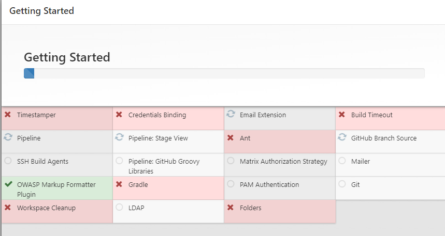Click the Git plugin name
The image size is (445, 236).
355,184
